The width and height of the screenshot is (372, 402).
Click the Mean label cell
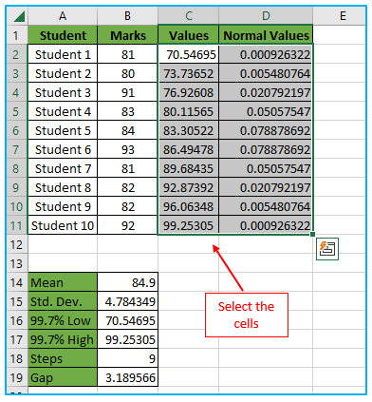tap(63, 282)
